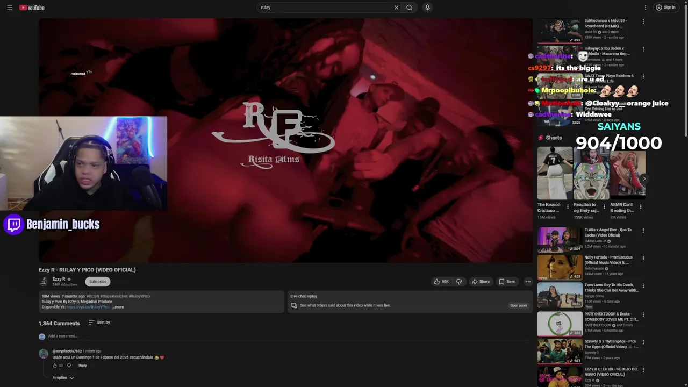Screen dimensions: 688x387
Task: Open Screwly G video options menu
Action: coord(643,342)
